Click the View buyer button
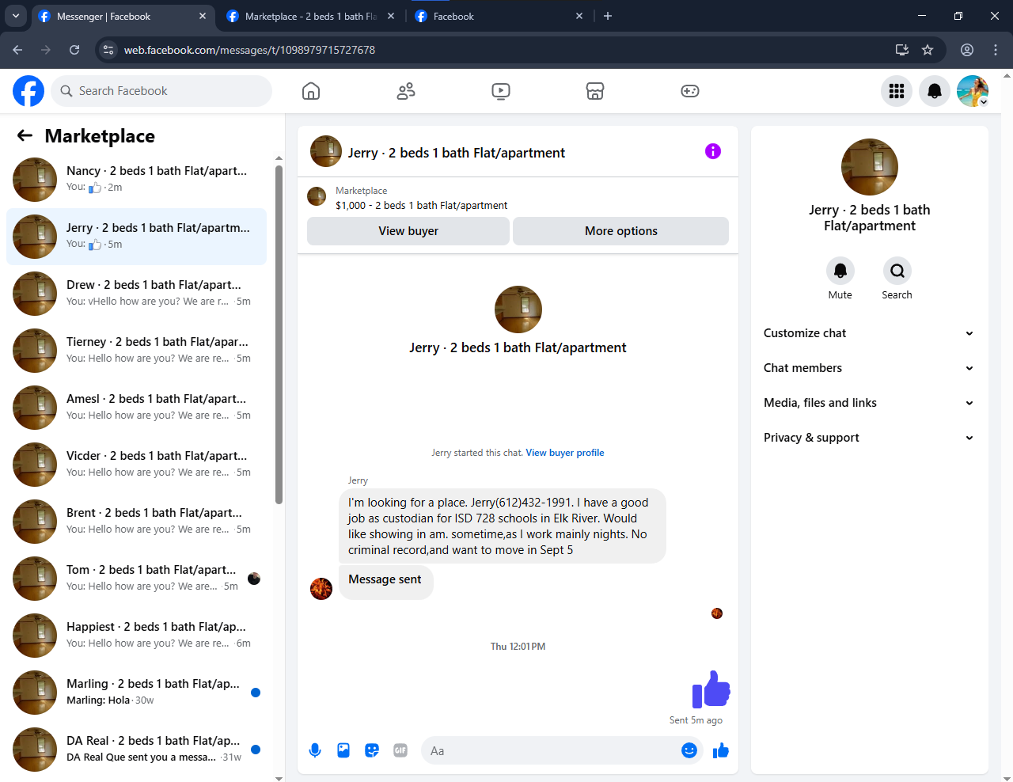This screenshot has height=782, width=1013. (x=408, y=231)
